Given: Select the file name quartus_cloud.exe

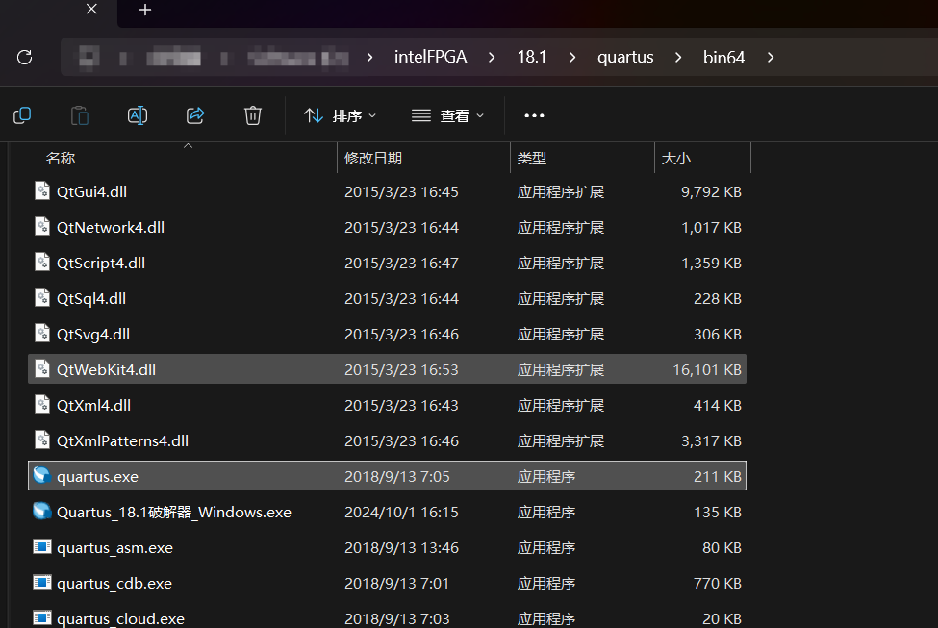Looking at the screenshot, I should coord(120,619).
